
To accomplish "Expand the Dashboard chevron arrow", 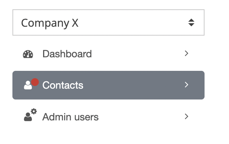I will pos(186,53).
